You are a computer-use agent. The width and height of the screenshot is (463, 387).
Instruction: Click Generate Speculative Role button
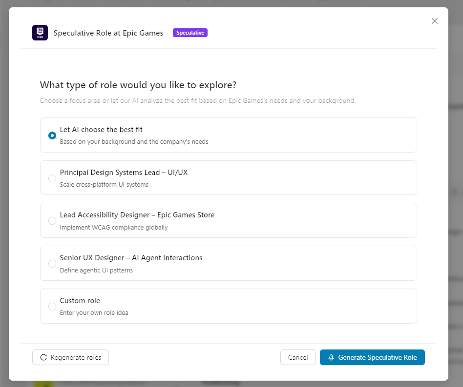[x=372, y=357]
